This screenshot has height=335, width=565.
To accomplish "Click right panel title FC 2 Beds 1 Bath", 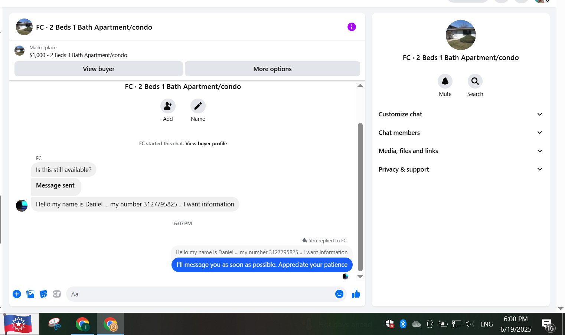I will [x=461, y=57].
